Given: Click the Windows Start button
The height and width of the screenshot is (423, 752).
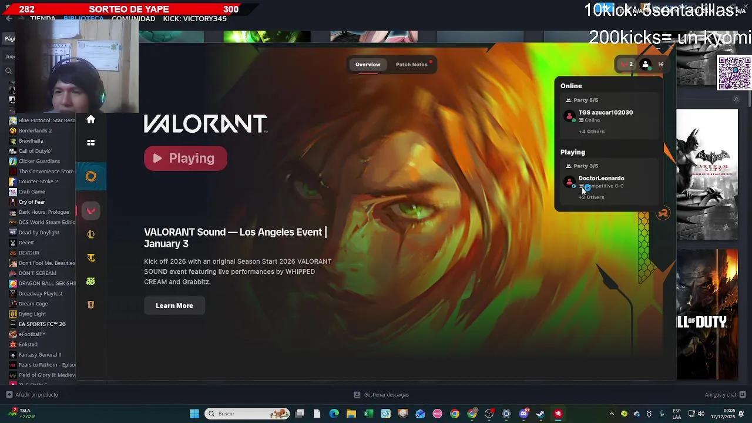Looking at the screenshot, I should tap(194, 414).
